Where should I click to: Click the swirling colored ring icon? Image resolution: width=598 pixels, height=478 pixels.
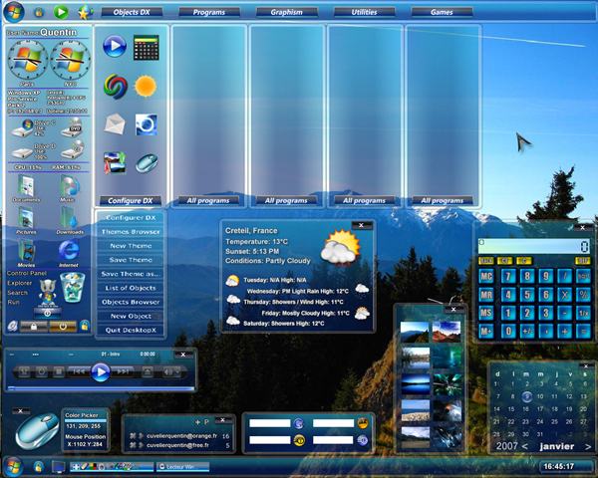(116, 87)
